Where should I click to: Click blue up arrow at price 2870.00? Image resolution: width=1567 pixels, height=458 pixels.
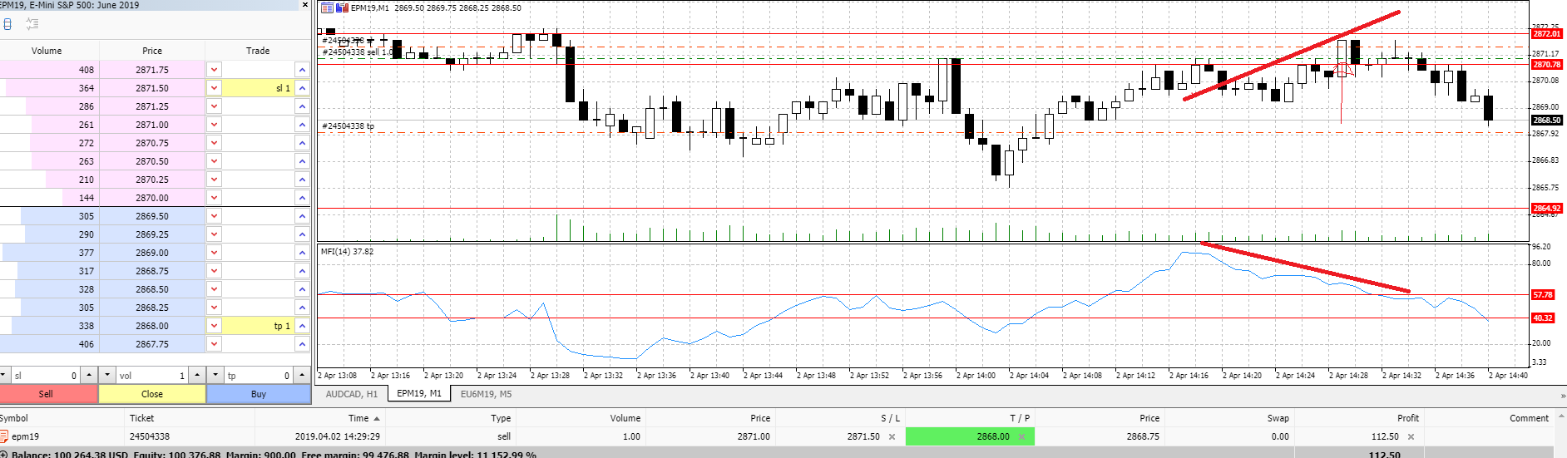[302, 198]
